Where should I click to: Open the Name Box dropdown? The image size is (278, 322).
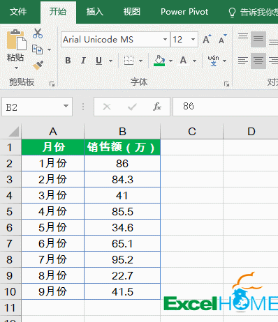66,106
